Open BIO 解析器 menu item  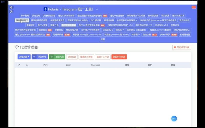[x=96, y=20]
